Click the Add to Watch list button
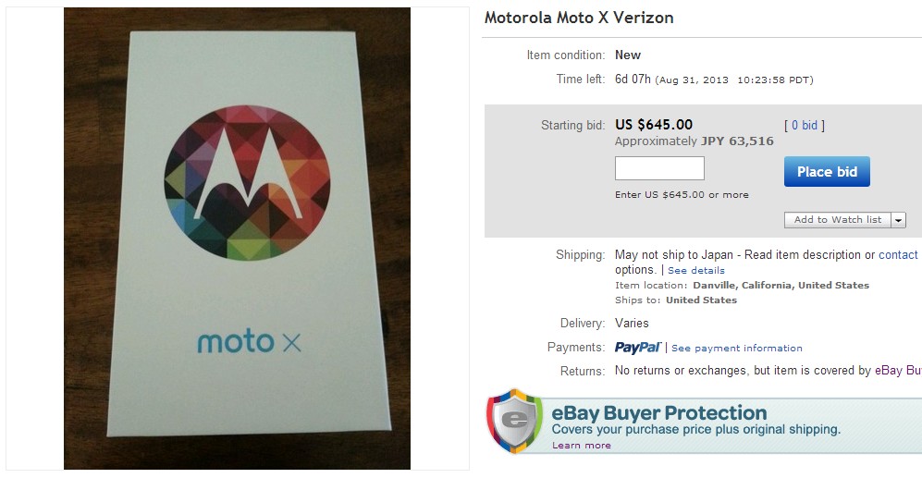 [x=837, y=220]
